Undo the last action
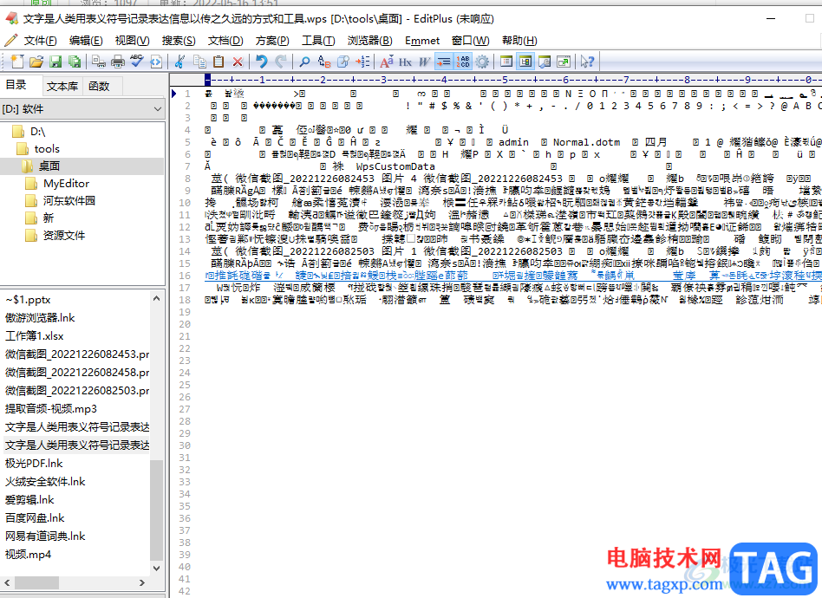 261,62
